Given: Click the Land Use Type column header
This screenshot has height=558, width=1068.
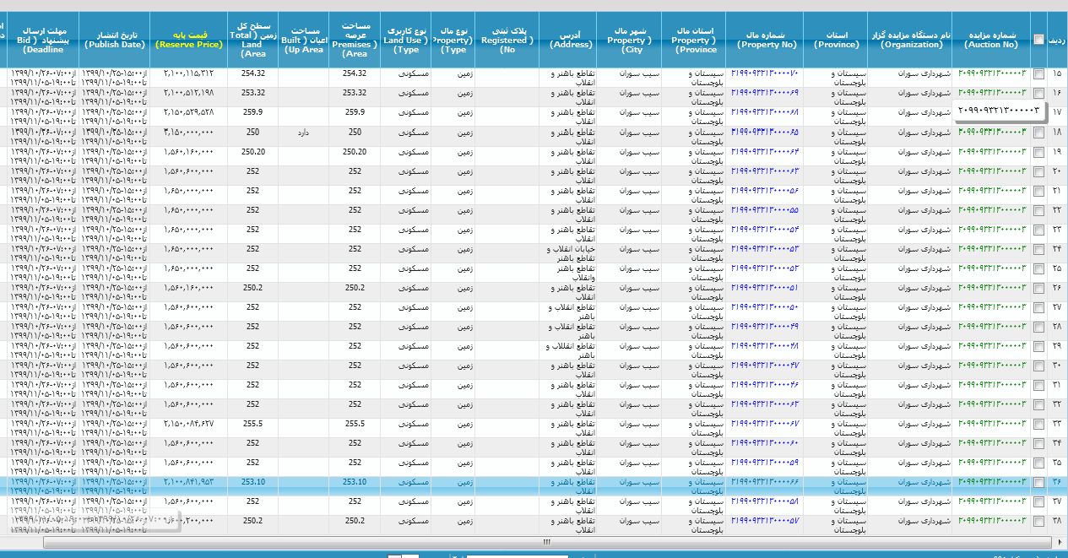Looking at the screenshot, I should pyautogui.click(x=405, y=40).
